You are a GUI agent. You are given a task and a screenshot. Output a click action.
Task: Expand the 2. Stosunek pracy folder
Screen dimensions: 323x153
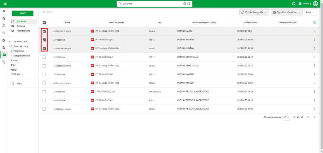click(10, 46)
